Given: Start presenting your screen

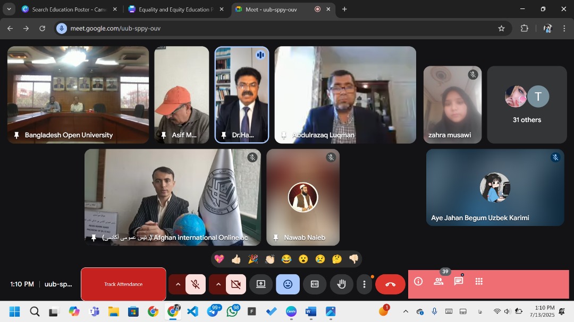Looking at the screenshot, I should [261, 284].
